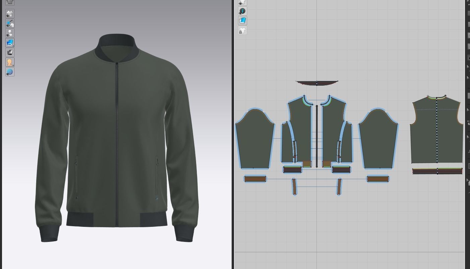Click the left ribbed cuff on the 3D jacket
470x269 pixels.
click(x=50, y=234)
